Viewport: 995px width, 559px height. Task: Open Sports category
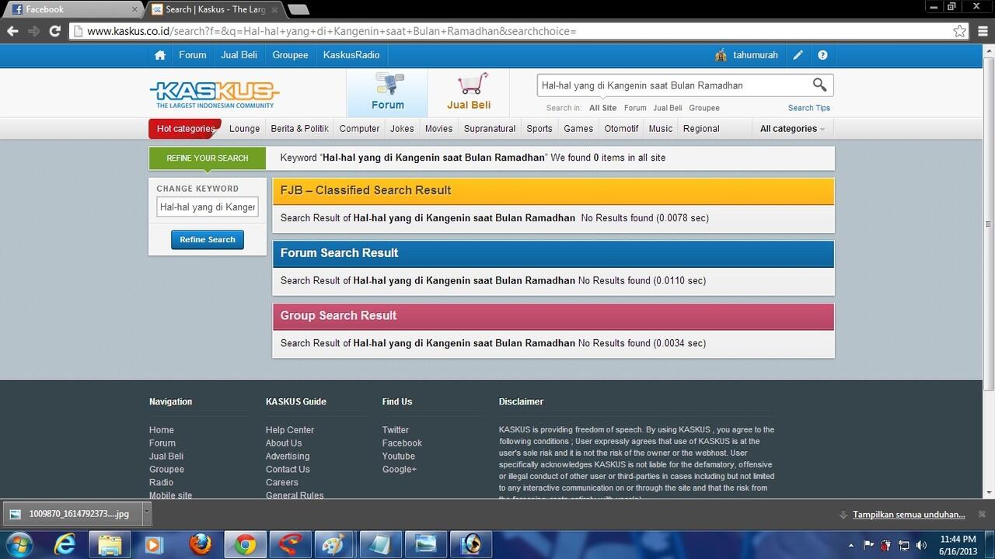(x=539, y=129)
